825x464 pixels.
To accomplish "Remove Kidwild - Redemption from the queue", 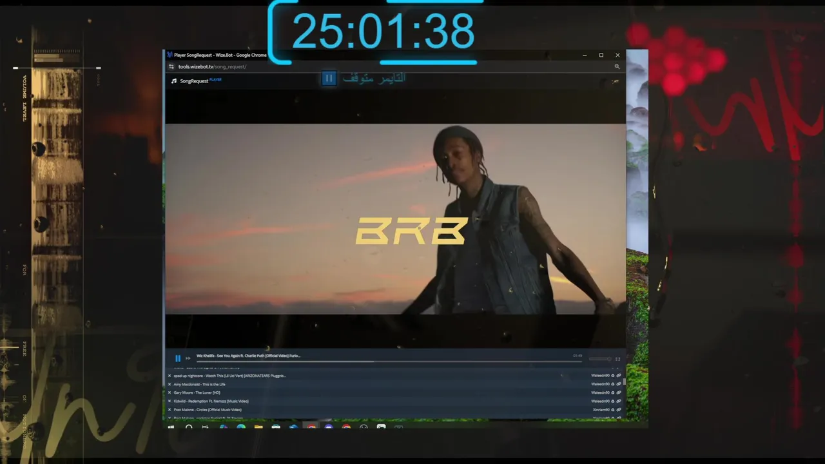I will point(170,401).
